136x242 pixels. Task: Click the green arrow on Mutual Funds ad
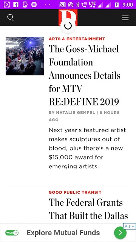(120, 233)
